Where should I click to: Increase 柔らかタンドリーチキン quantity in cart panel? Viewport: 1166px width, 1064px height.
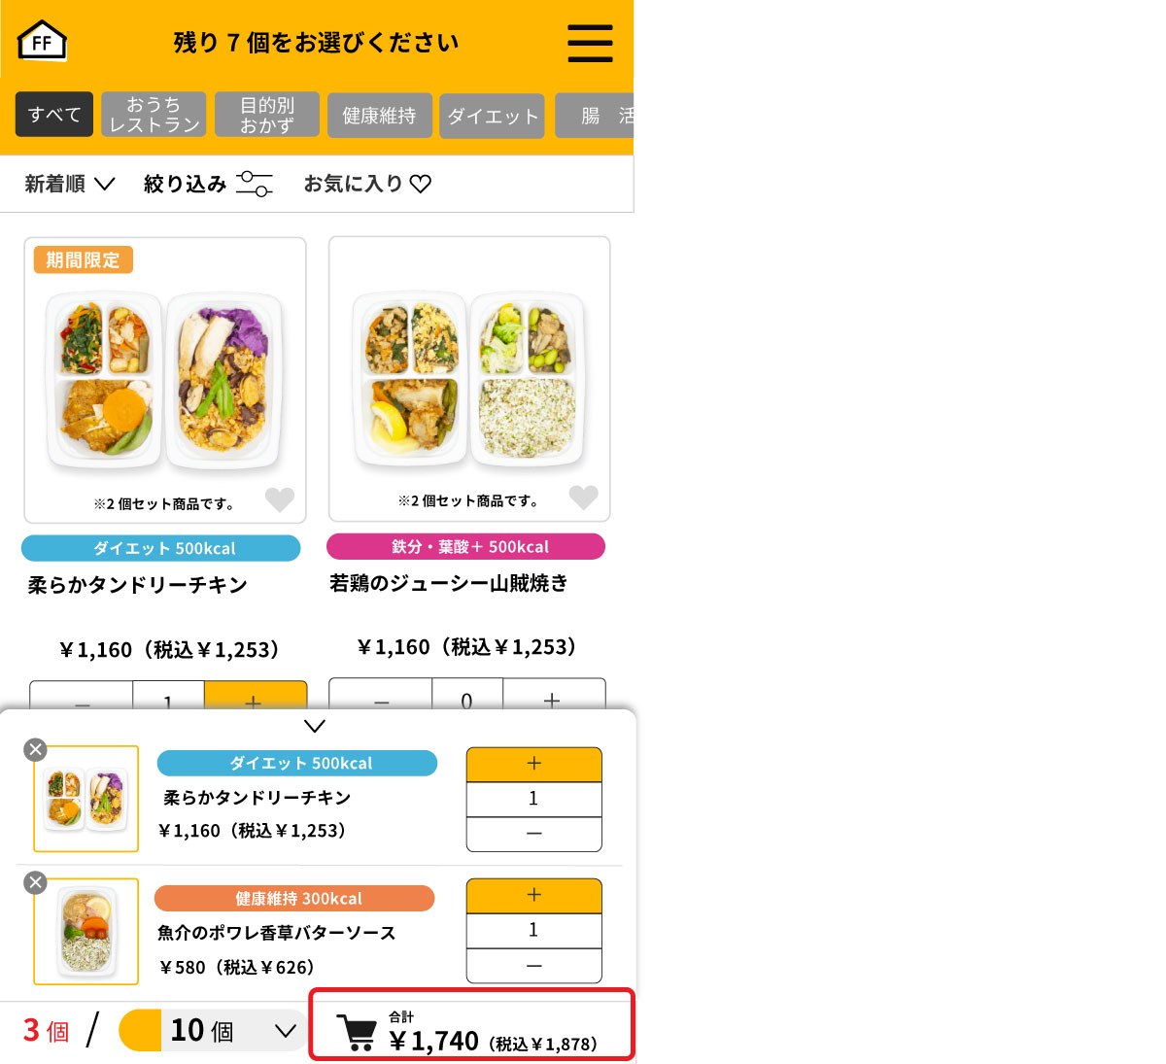533,764
